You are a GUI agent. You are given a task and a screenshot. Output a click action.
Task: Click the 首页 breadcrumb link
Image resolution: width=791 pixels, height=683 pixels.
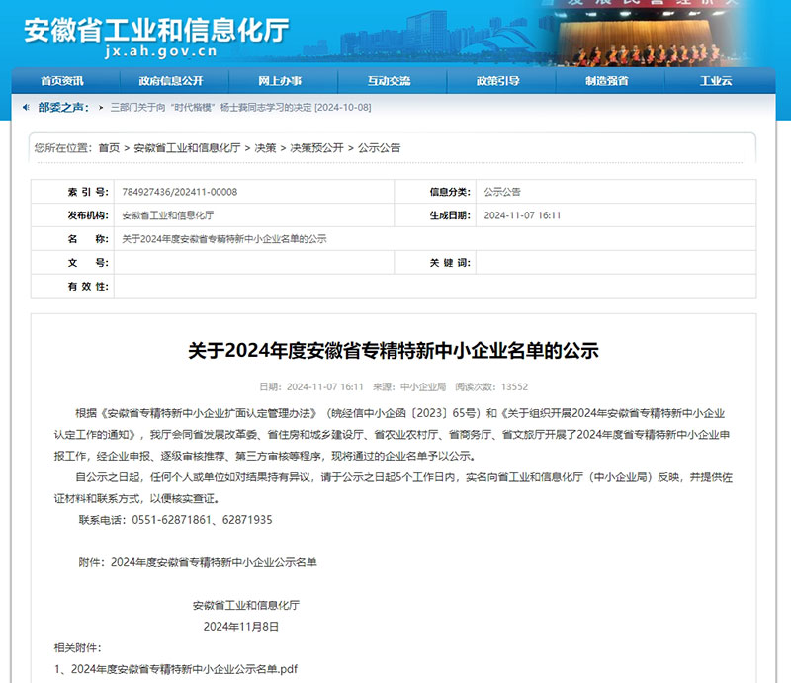[109, 147]
